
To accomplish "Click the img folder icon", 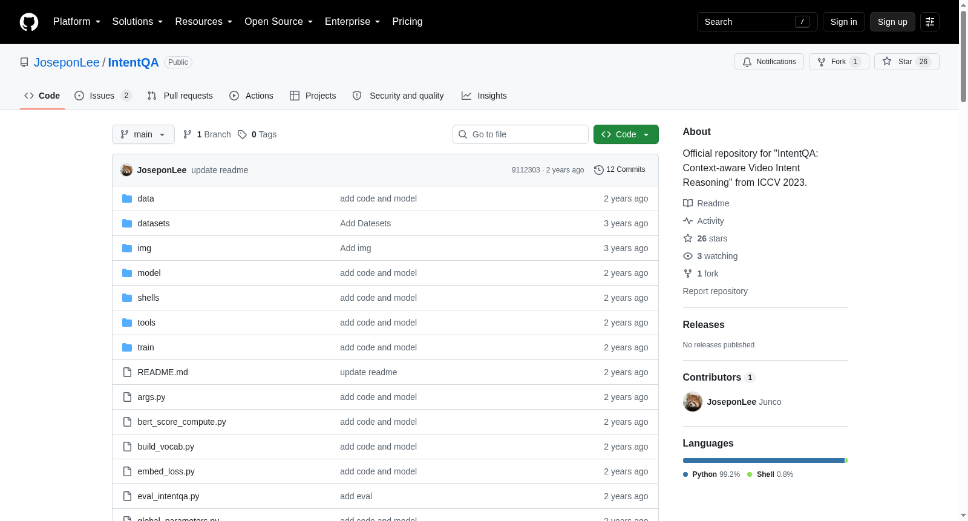I will (x=127, y=248).
